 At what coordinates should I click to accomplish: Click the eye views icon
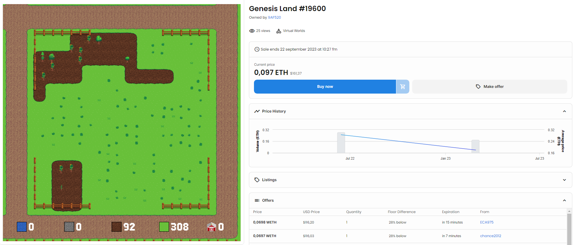(x=252, y=31)
